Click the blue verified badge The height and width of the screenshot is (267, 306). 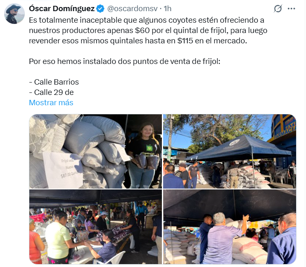100,9
